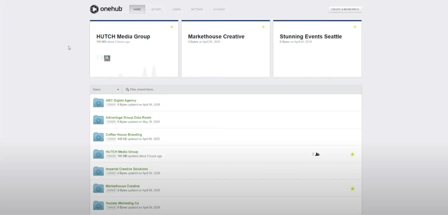Click the members icon in HUTCH Media Group row
The height and width of the screenshot is (215, 448).
(317, 154)
